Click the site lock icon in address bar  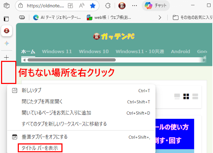point(21,6)
